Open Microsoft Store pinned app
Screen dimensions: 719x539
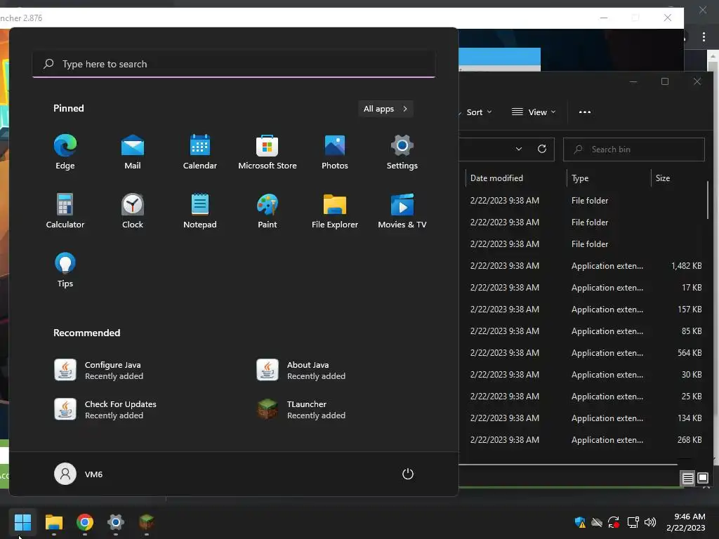coord(268,152)
